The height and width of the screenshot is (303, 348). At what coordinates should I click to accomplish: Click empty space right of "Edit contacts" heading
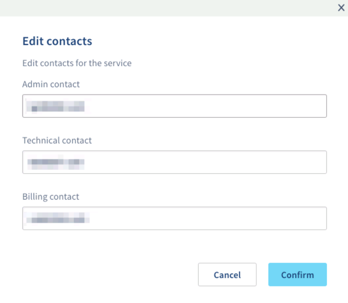[209, 41]
